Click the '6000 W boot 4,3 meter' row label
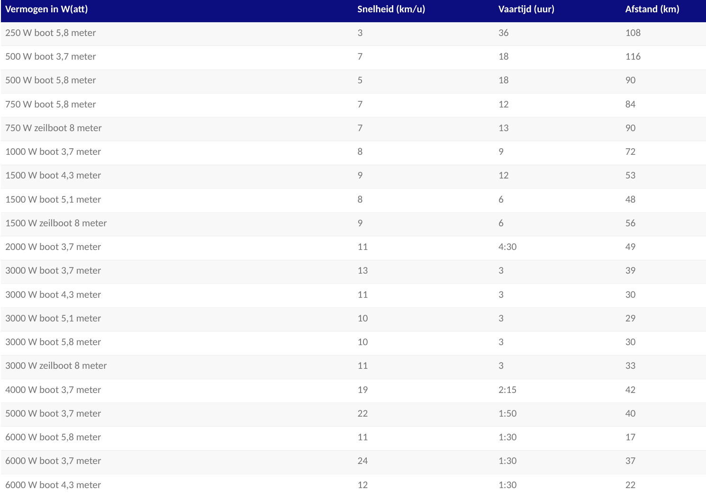 (x=53, y=485)
